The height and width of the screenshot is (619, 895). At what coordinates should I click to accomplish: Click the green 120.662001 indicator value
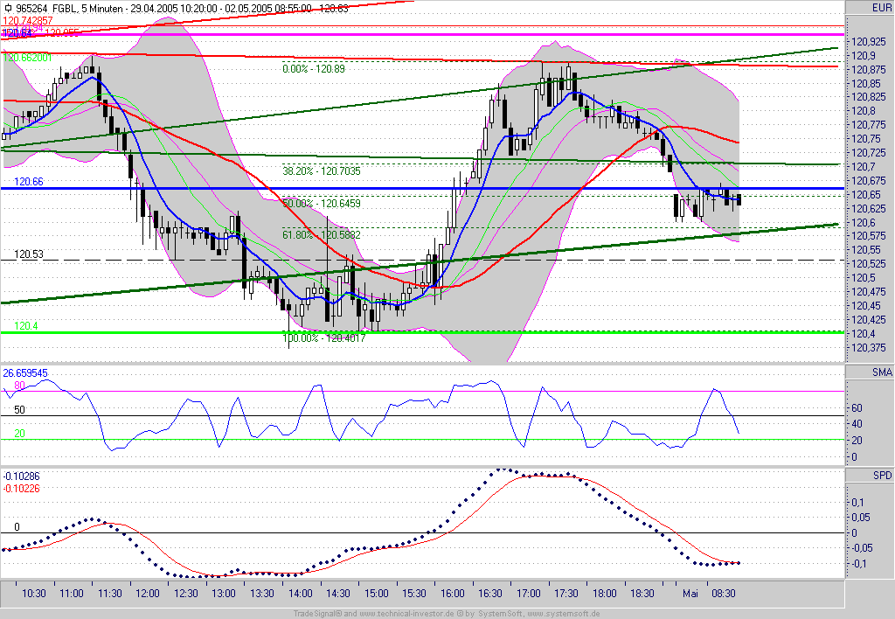(x=27, y=58)
